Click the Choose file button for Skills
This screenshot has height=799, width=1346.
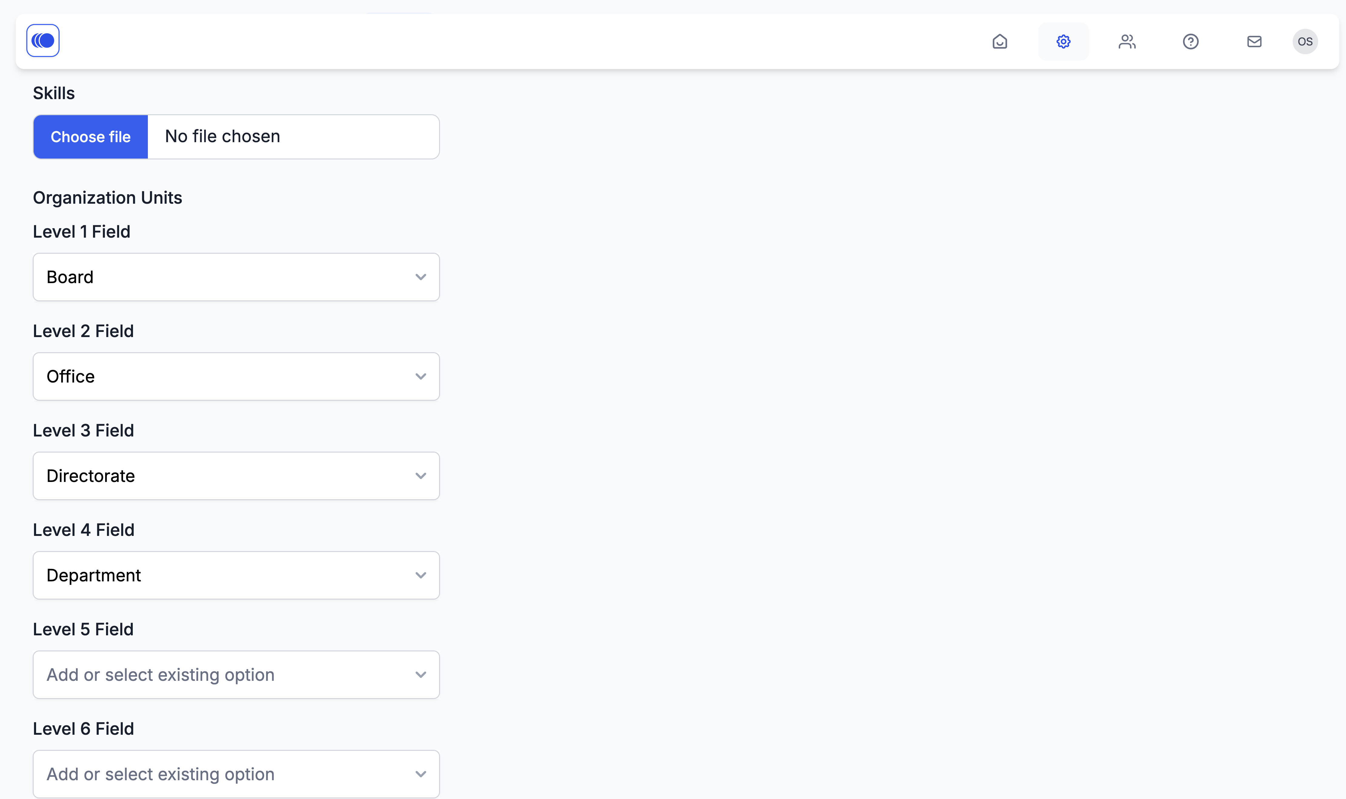click(90, 137)
